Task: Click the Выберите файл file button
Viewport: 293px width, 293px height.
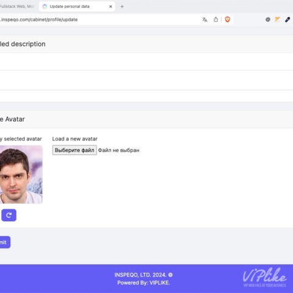Action: point(74,150)
